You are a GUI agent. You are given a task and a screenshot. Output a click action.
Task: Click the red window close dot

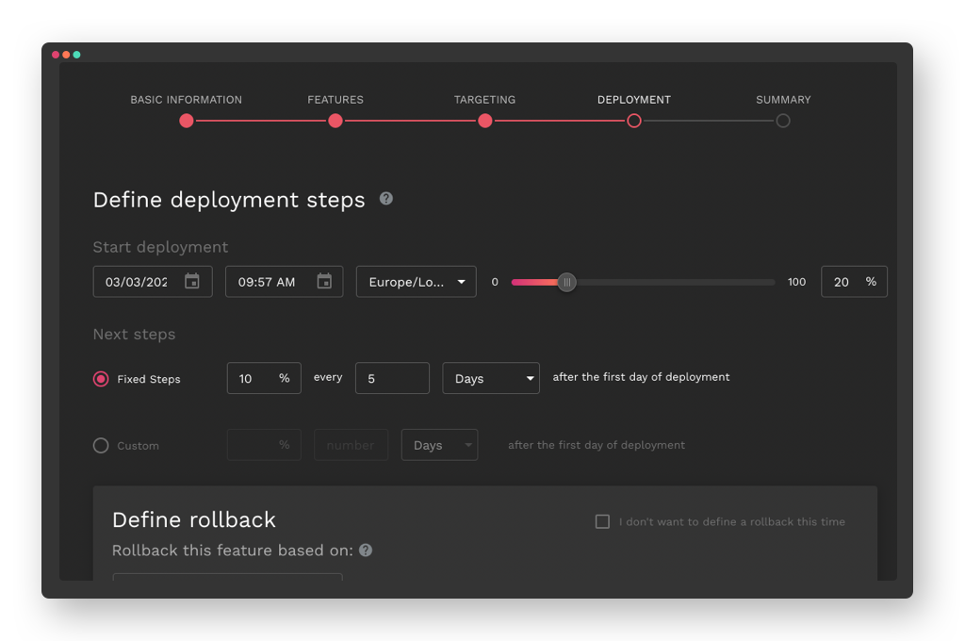pyautogui.click(x=56, y=55)
